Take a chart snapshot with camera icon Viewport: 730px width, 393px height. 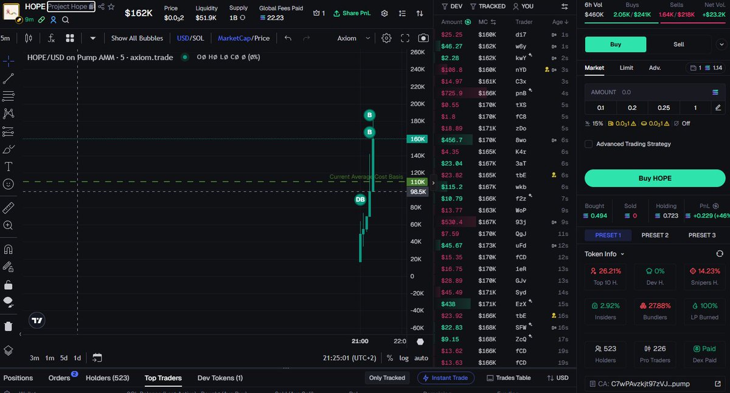tap(423, 38)
